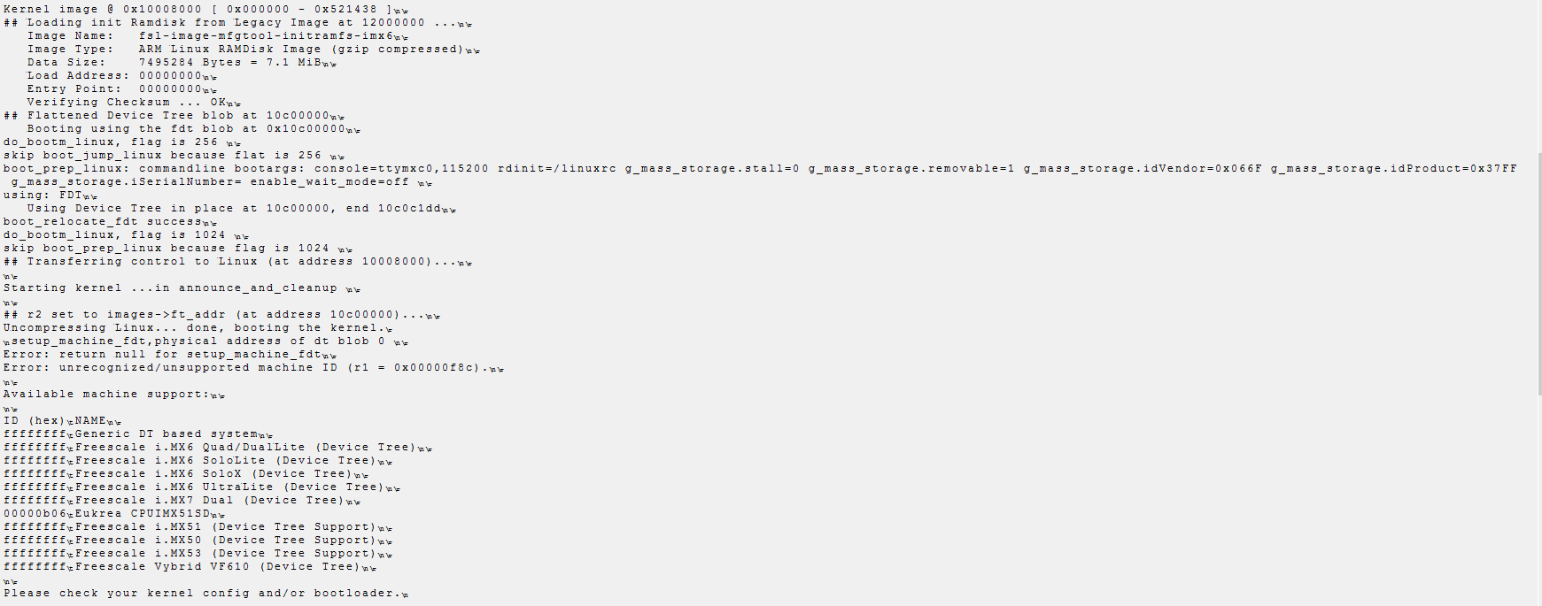Screen dimensions: 1542x606
Task: Click the "Please check your kernel config" line
Action: click(199, 594)
